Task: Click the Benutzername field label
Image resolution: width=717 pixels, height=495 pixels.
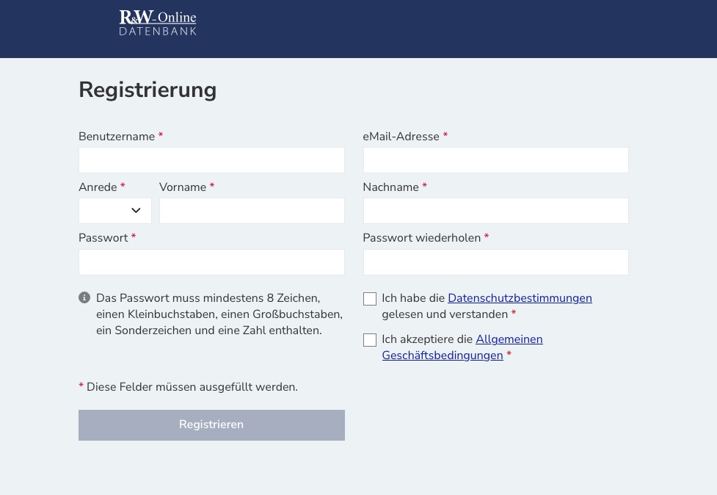Action: pyautogui.click(x=117, y=137)
